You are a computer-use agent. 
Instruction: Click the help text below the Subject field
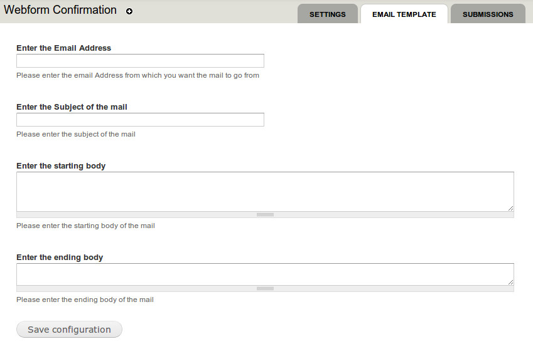click(x=76, y=134)
